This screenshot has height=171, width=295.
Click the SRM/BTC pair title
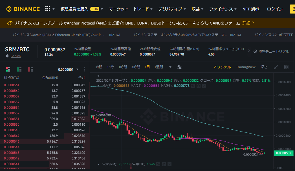click(17, 49)
